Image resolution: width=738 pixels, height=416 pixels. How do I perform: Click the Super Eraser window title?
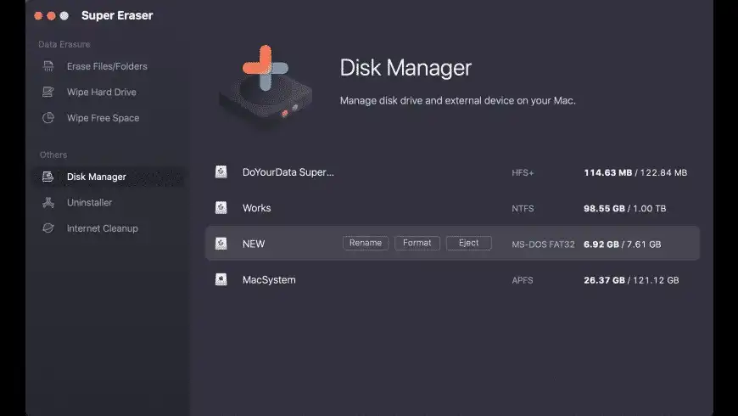tap(117, 15)
